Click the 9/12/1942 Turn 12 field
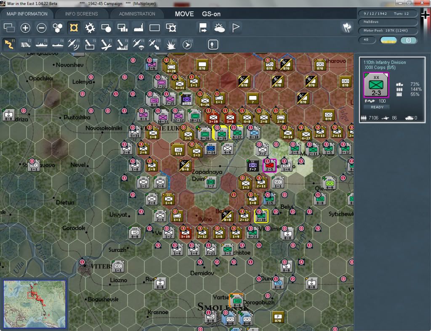This screenshot has height=331, width=431. [387, 13]
